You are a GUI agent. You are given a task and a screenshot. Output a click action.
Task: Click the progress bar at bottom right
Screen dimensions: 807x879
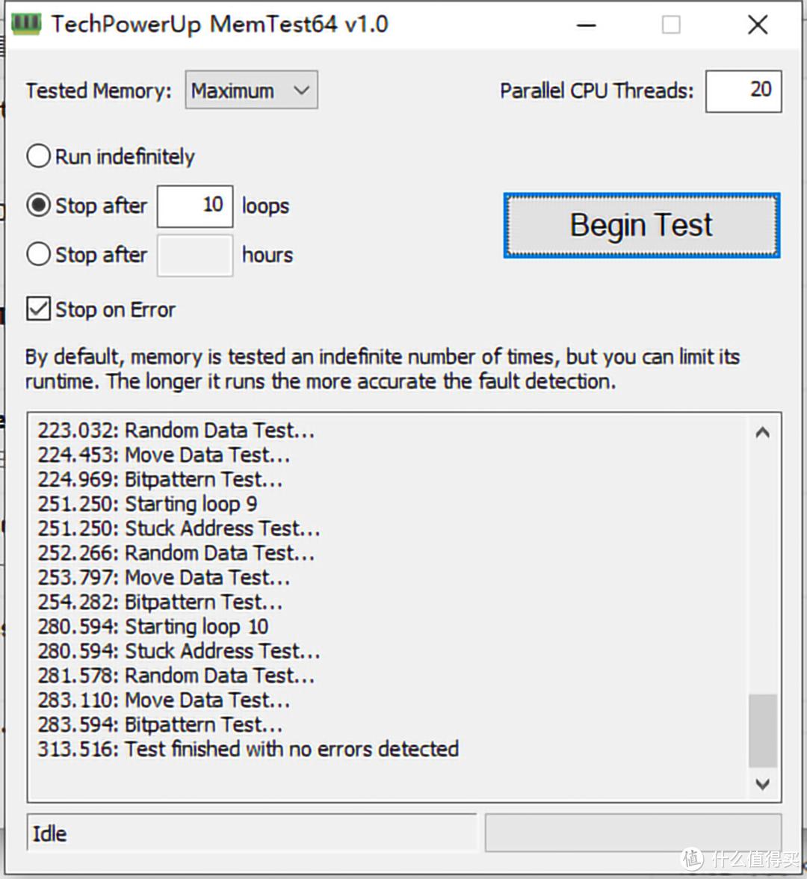click(x=633, y=833)
